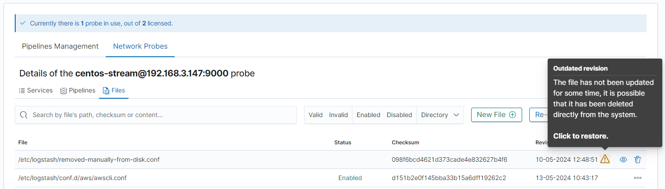Select the Network Probes tab
The width and height of the screenshot is (665, 189).
tap(140, 46)
